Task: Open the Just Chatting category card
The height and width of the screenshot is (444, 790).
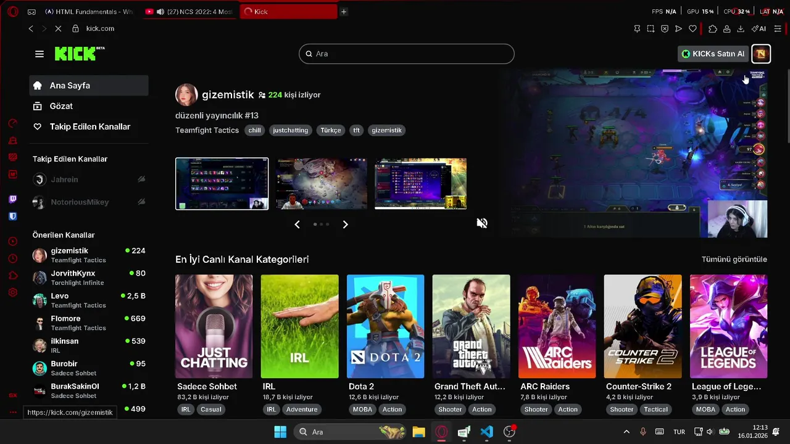Action: click(214, 326)
